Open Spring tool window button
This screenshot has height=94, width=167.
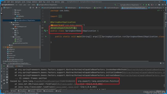58,91
